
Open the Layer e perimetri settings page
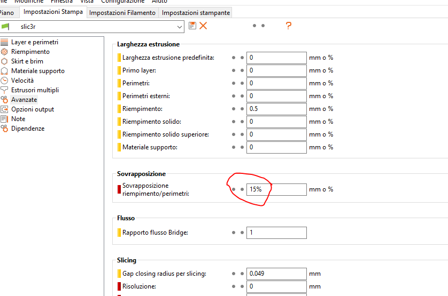tap(34, 42)
